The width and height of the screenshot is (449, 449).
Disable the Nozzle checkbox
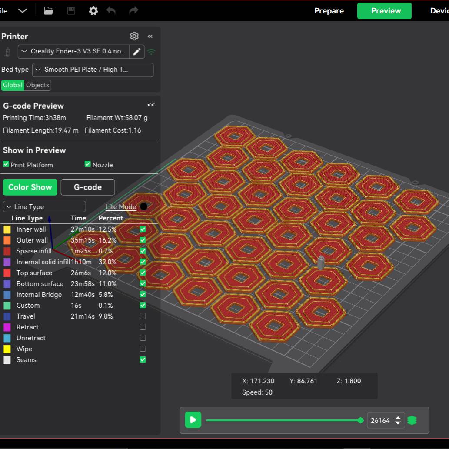click(x=88, y=164)
